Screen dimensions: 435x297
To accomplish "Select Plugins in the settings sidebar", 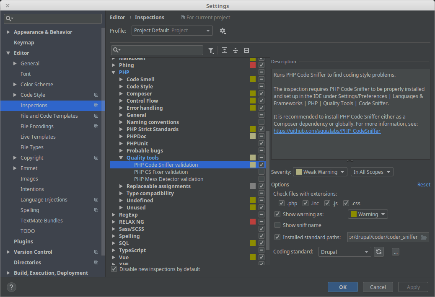I will (23, 241).
